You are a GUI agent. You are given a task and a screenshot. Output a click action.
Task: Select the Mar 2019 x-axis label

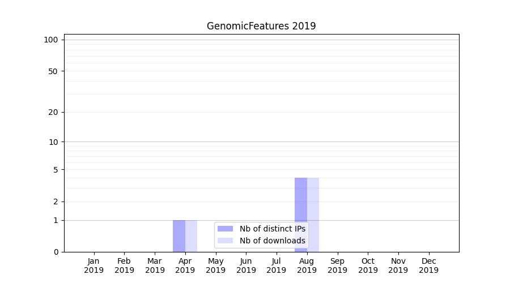pyautogui.click(x=155, y=265)
